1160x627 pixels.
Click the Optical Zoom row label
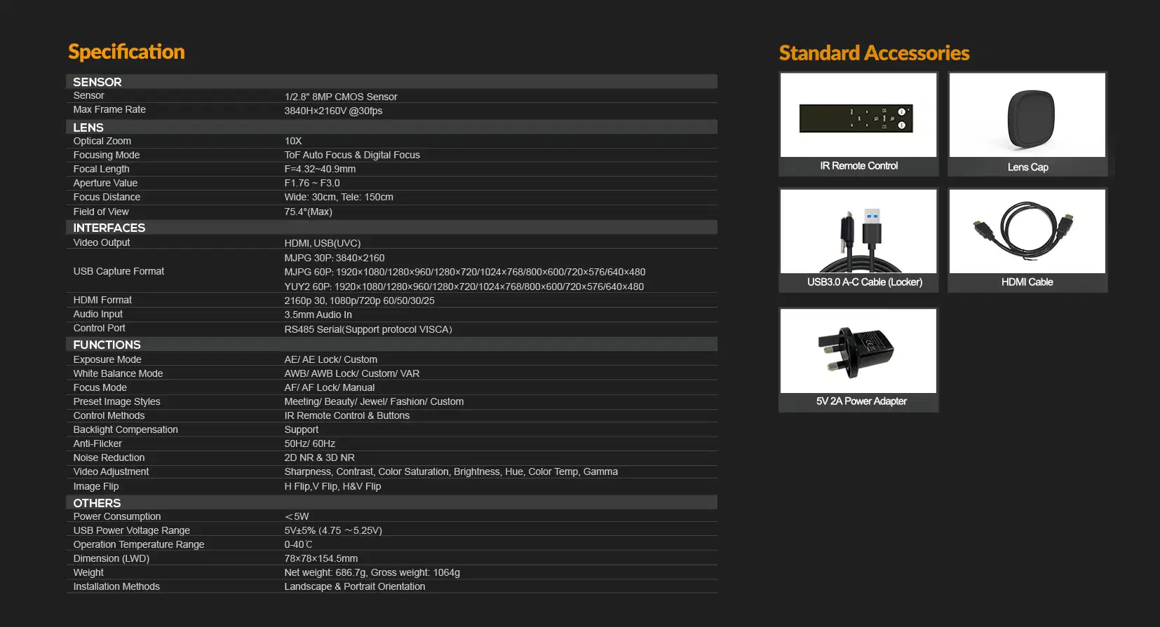click(102, 141)
